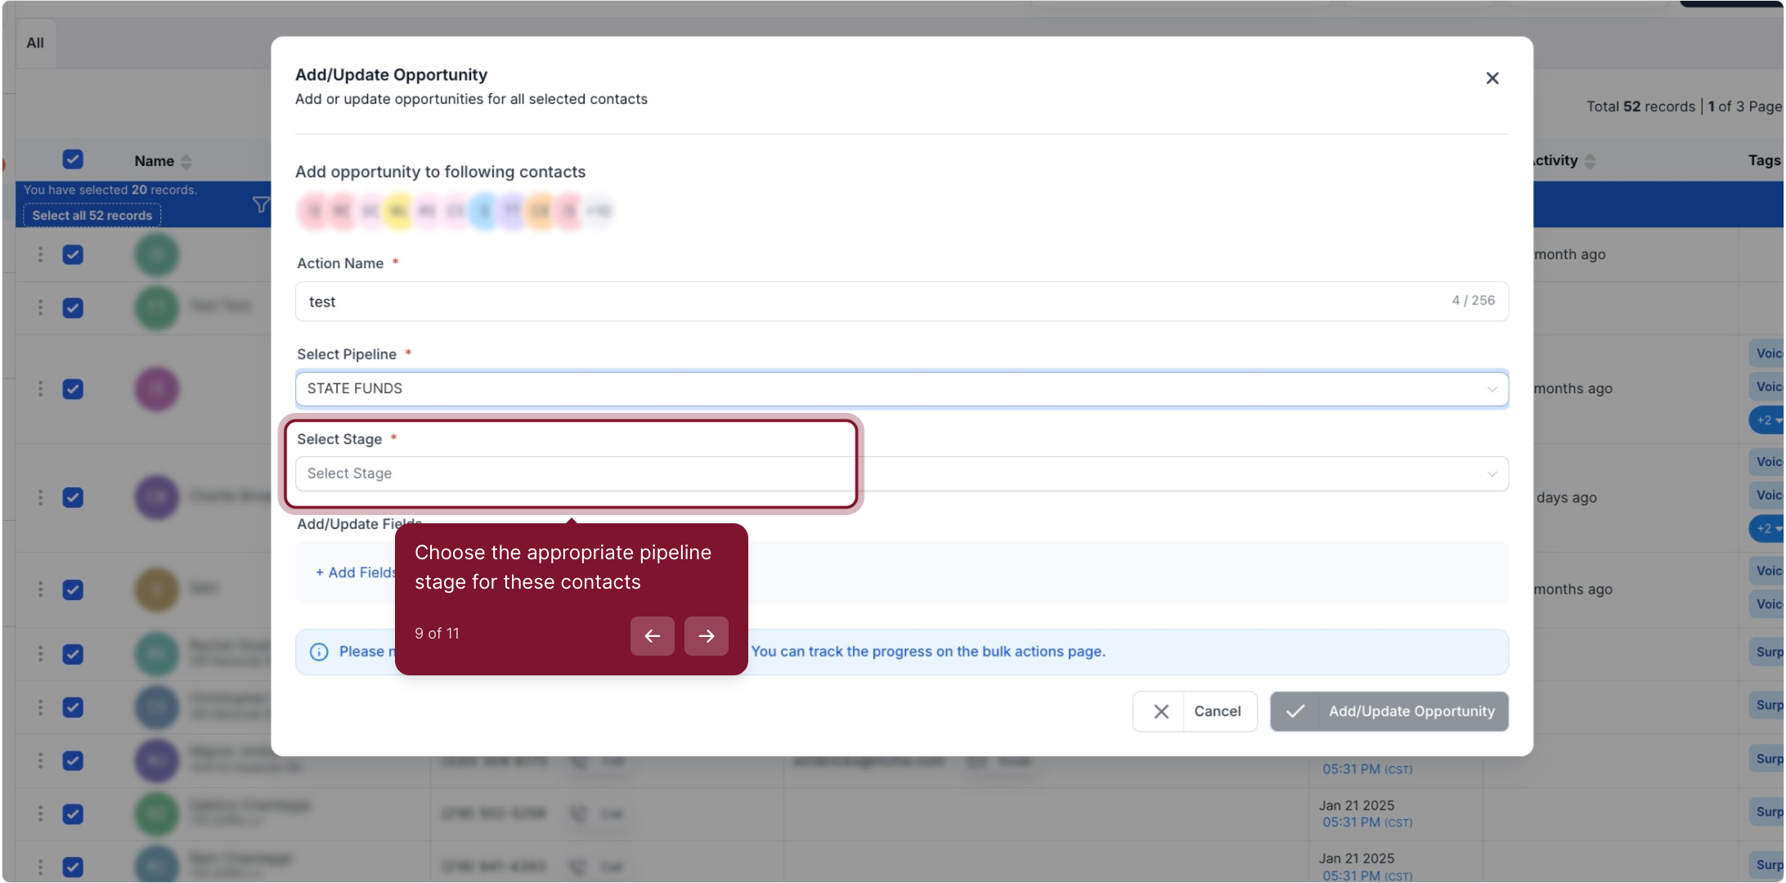Expand the Select Stage dropdown
Viewport: 1786px width, 883px height.
pyautogui.click(x=901, y=473)
